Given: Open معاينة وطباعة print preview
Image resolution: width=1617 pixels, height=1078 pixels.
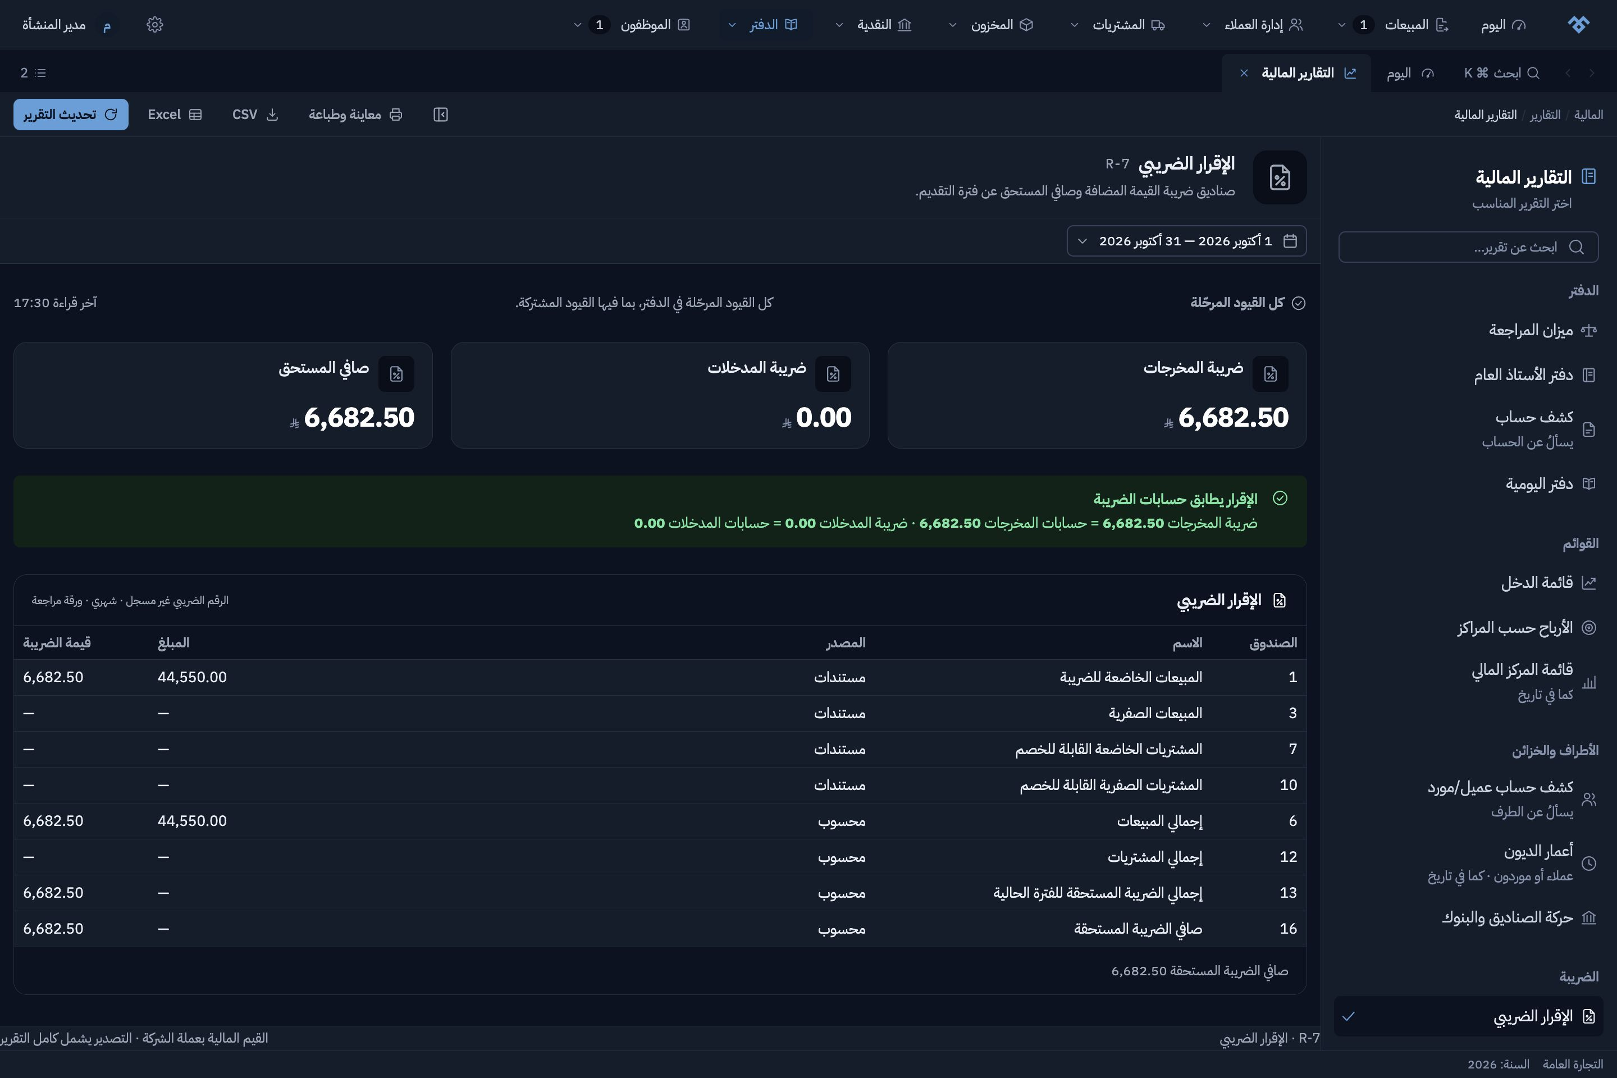Looking at the screenshot, I should pos(355,115).
